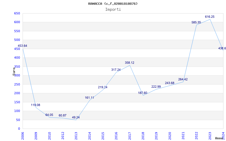Click the 219.24 data label

103,87
